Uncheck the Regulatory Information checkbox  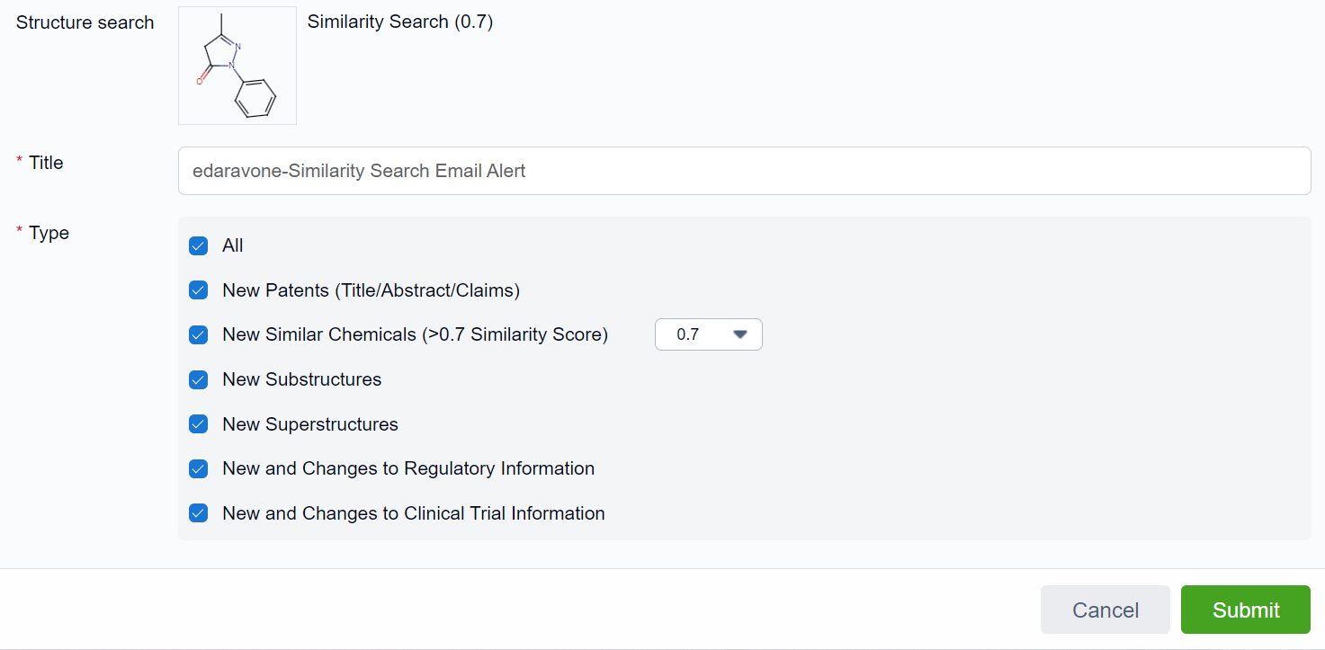click(199, 468)
